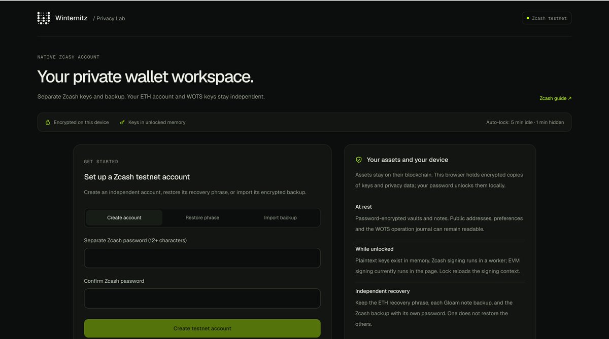Click the key icon beside Keys in unlocked memory
This screenshot has height=339, width=609.
(x=122, y=122)
